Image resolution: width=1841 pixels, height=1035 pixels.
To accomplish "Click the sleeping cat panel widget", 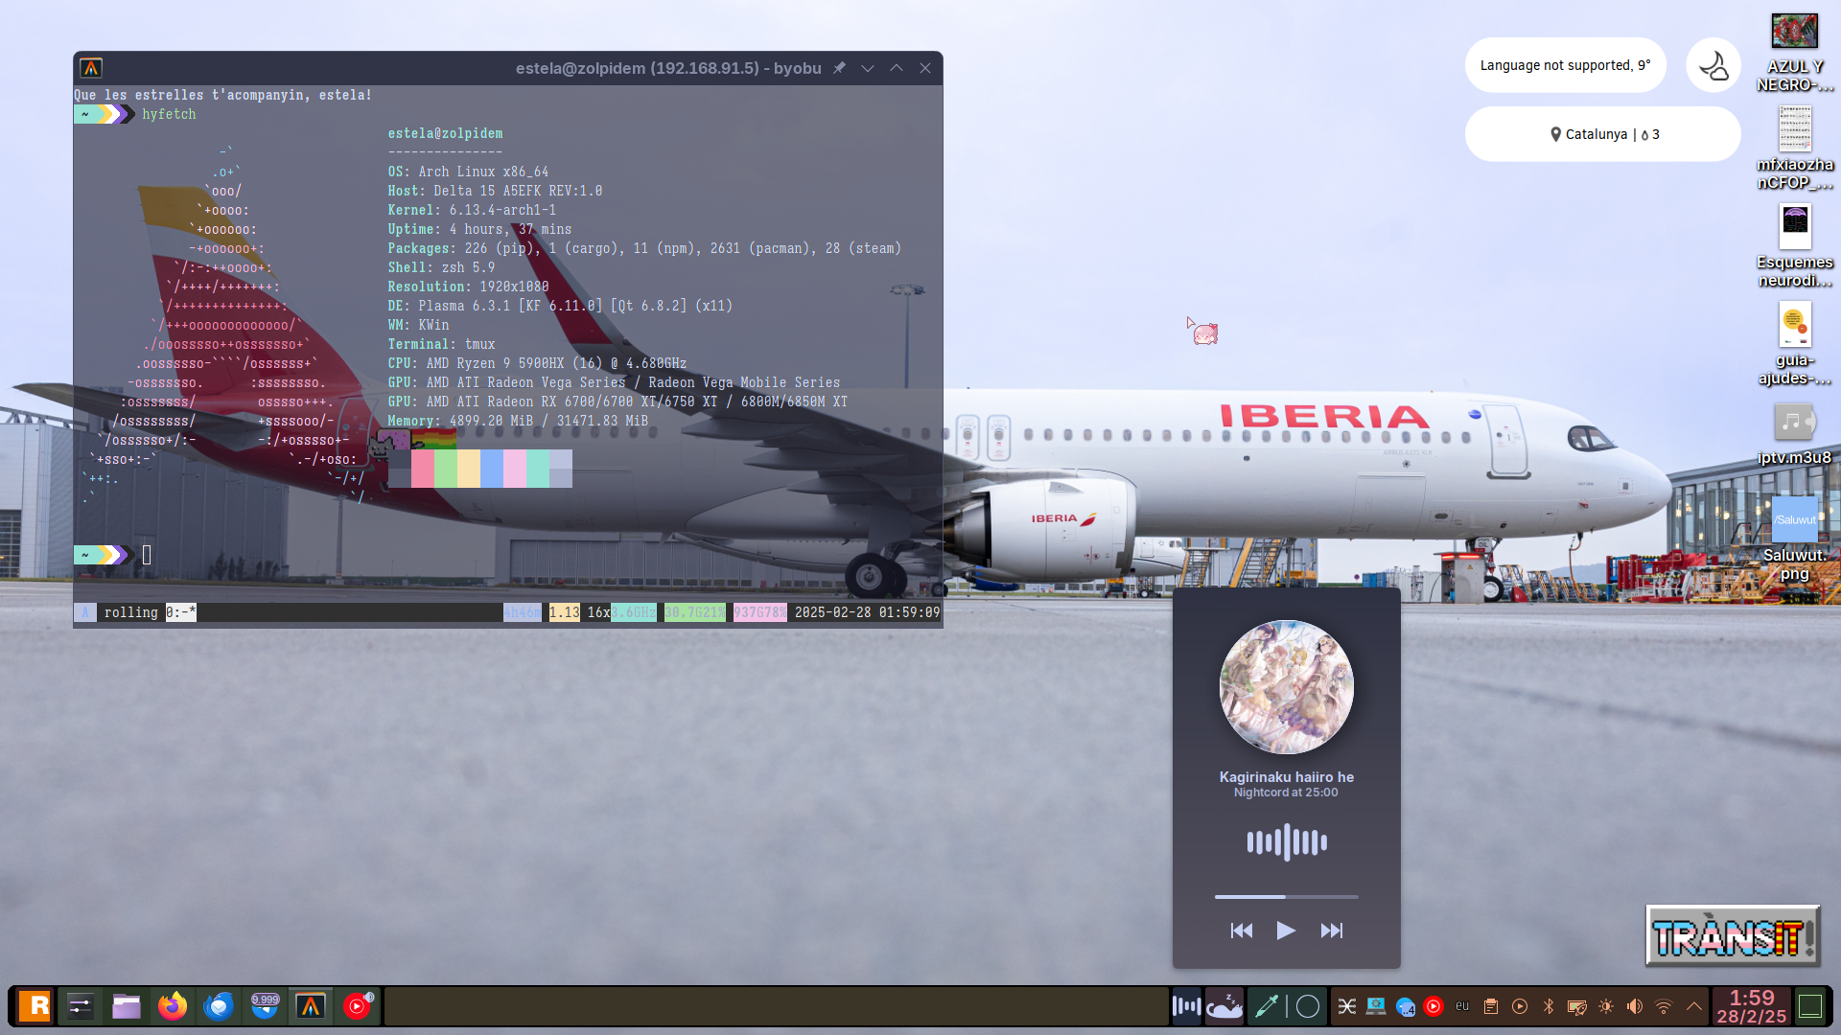I will tap(1224, 1006).
